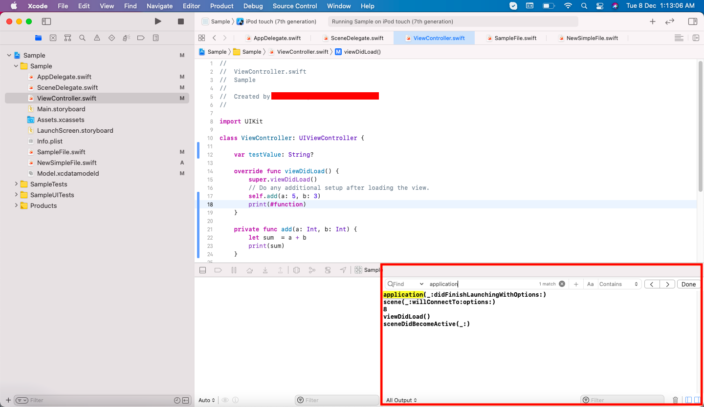Image resolution: width=704 pixels, height=407 pixels.
Task: Toggle the Aa match case option
Action: pos(590,284)
